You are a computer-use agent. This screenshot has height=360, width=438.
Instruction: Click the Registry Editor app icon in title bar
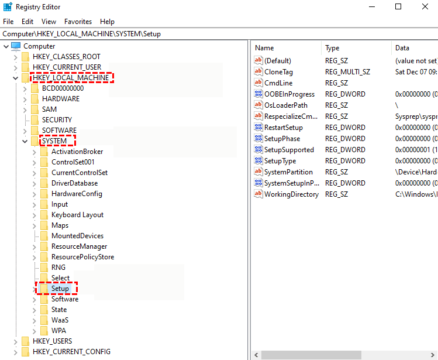coord(8,7)
